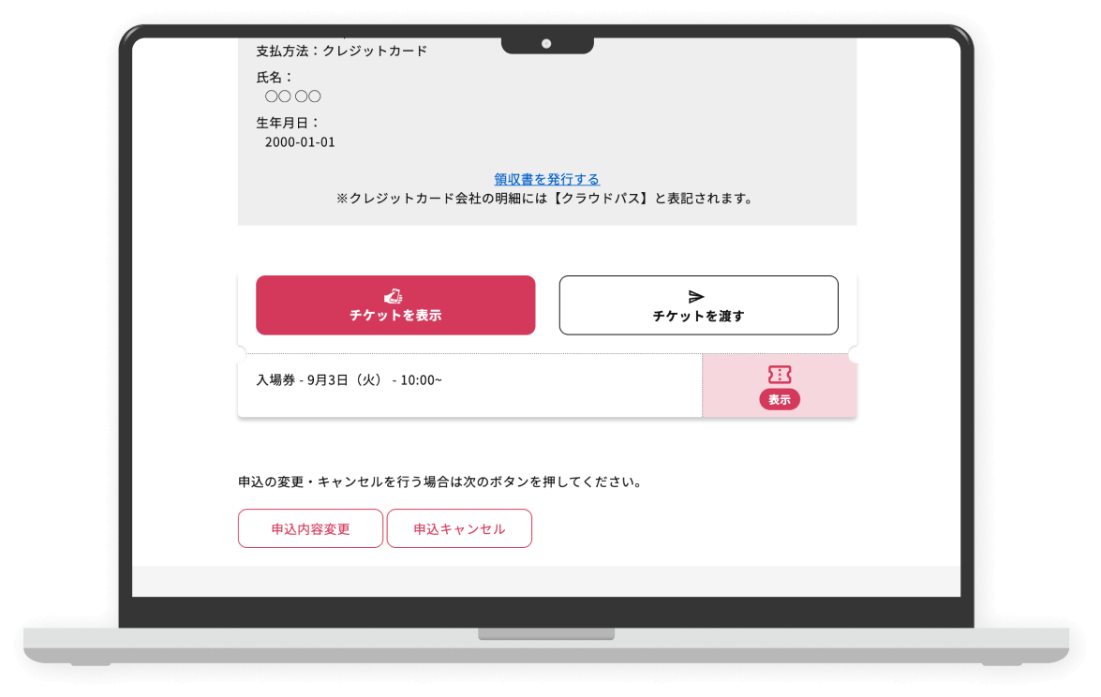Click the 申込内容変更 button
This screenshot has height=697, width=1101.
pyautogui.click(x=310, y=528)
